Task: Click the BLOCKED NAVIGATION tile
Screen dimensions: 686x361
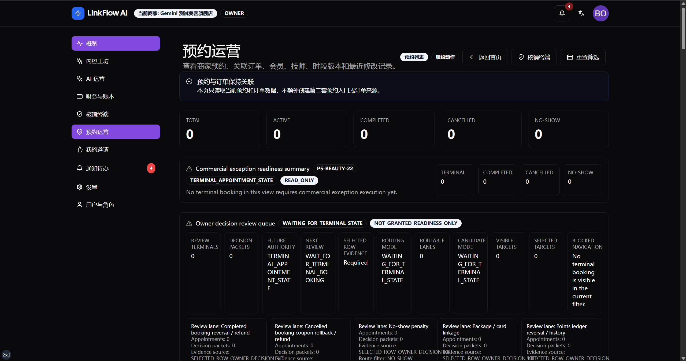Action: tap(585, 273)
